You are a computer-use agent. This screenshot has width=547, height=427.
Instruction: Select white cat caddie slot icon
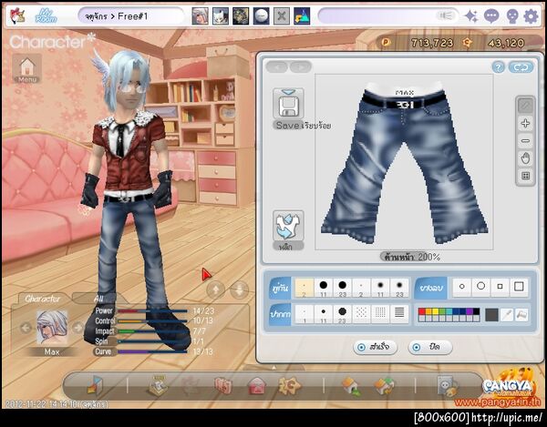pos(221,16)
